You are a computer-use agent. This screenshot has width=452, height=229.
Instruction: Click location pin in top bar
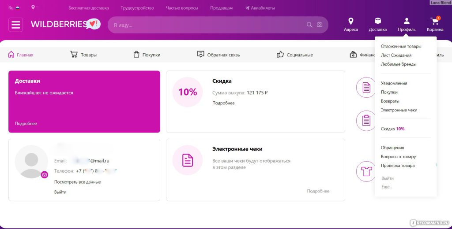[x=33, y=7]
